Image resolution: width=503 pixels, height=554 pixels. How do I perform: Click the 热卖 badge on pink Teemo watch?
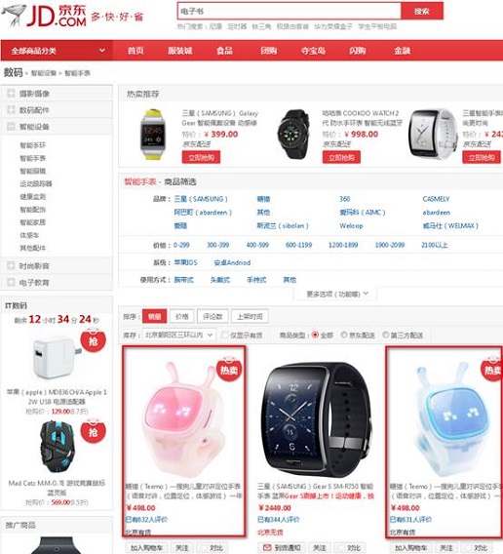[x=228, y=370]
